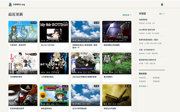Click heart icon on 秘密道具商店 card
180x112 pixels.
tap(57, 104)
